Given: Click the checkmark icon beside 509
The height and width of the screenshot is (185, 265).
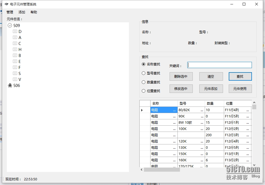Looking at the screenshot, I should [10, 26].
